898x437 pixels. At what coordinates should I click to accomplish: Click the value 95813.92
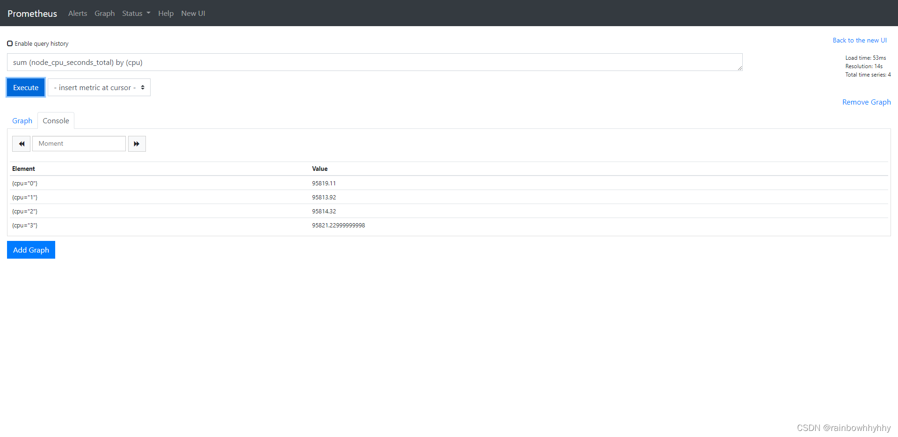pos(324,197)
